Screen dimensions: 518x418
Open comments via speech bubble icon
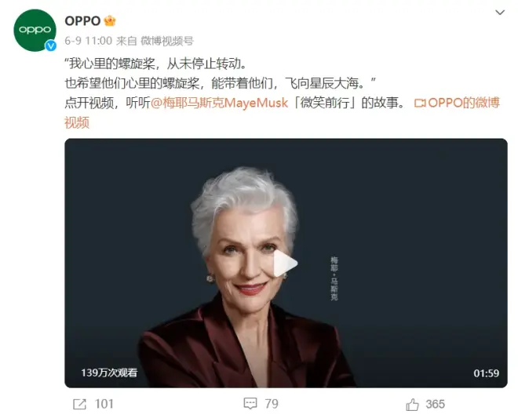coord(250,403)
